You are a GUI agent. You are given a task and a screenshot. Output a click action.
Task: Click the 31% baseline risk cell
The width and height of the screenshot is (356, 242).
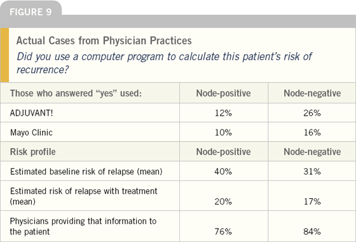click(x=312, y=171)
